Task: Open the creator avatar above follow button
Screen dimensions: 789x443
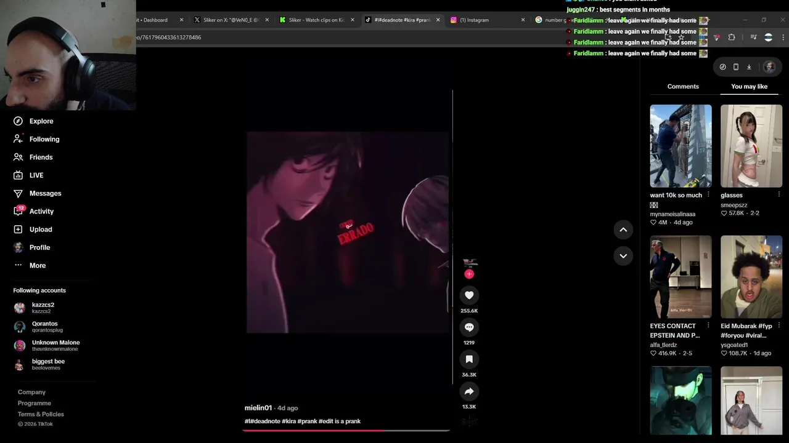Action: (470, 263)
